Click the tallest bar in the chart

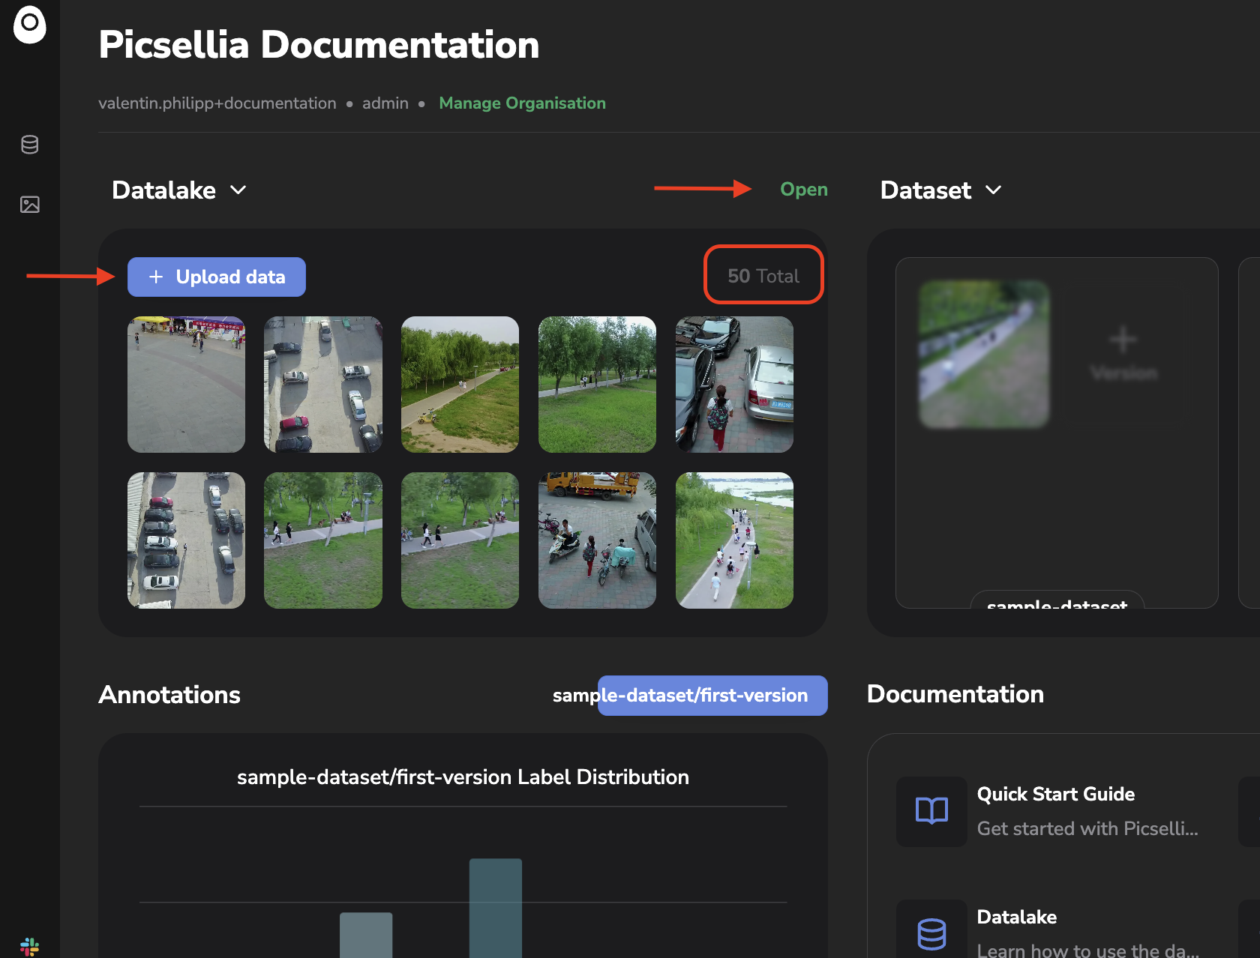point(496,908)
